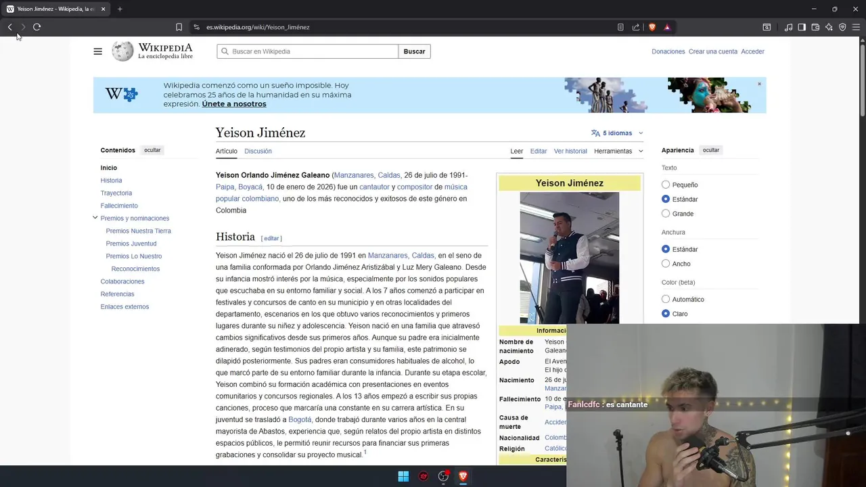Follow the Únete a nosotros banner link
The width and height of the screenshot is (866, 487).
234,104
